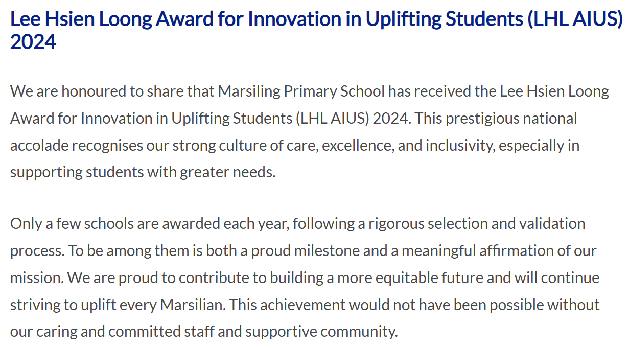Click "supporting students with greater needs."

click(x=143, y=172)
